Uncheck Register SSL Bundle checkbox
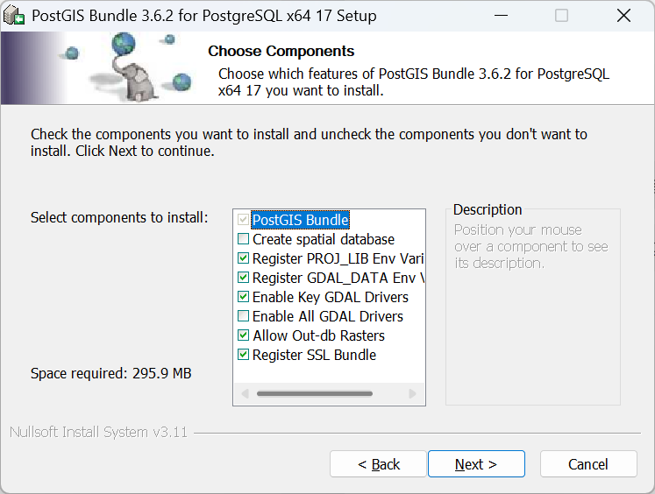Image resolution: width=655 pixels, height=494 pixels. point(243,355)
